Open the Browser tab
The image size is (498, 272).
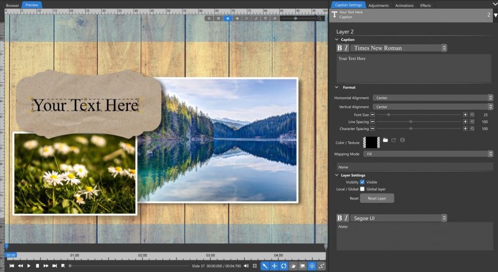(12, 5)
